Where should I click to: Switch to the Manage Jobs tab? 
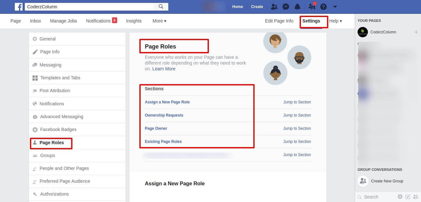point(63,21)
